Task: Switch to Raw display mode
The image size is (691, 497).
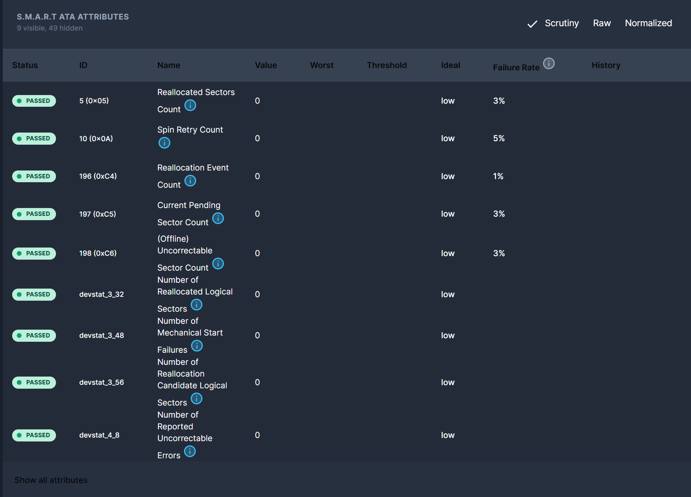Action: [602, 23]
